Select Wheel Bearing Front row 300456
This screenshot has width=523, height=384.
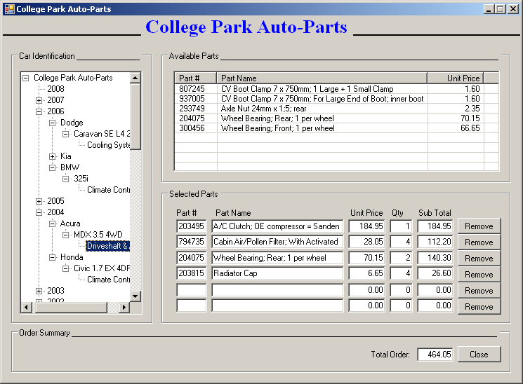pyautogui.click(x=336, y=128)
